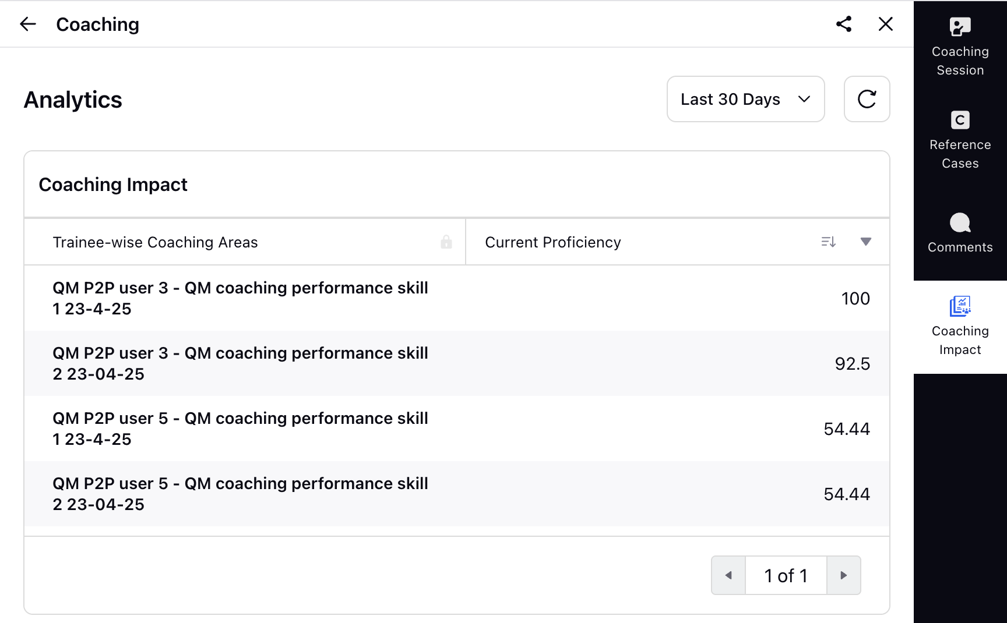The image size is (1007, 623).
Task: Click the share icon in header
Action: [844, 24]
